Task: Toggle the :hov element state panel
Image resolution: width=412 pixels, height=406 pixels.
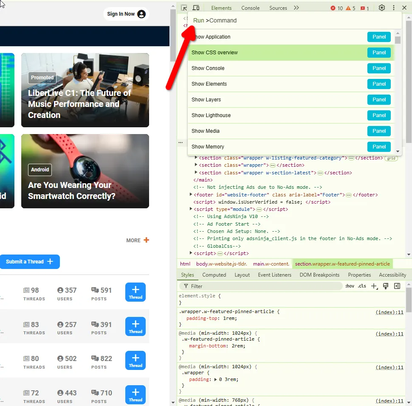Action: coord(350,286)
